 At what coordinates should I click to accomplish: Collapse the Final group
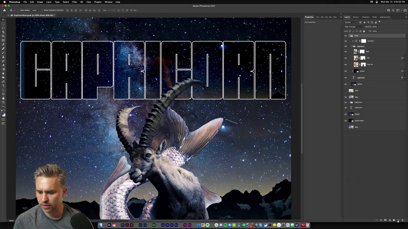349,36
